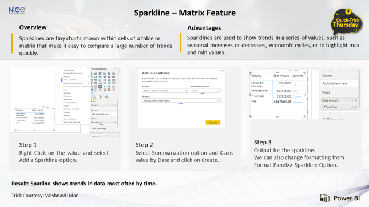Expand Sales Amount chevron in Step 3 Values
This screenshot has width=369, height=207.
pos(352,100)
